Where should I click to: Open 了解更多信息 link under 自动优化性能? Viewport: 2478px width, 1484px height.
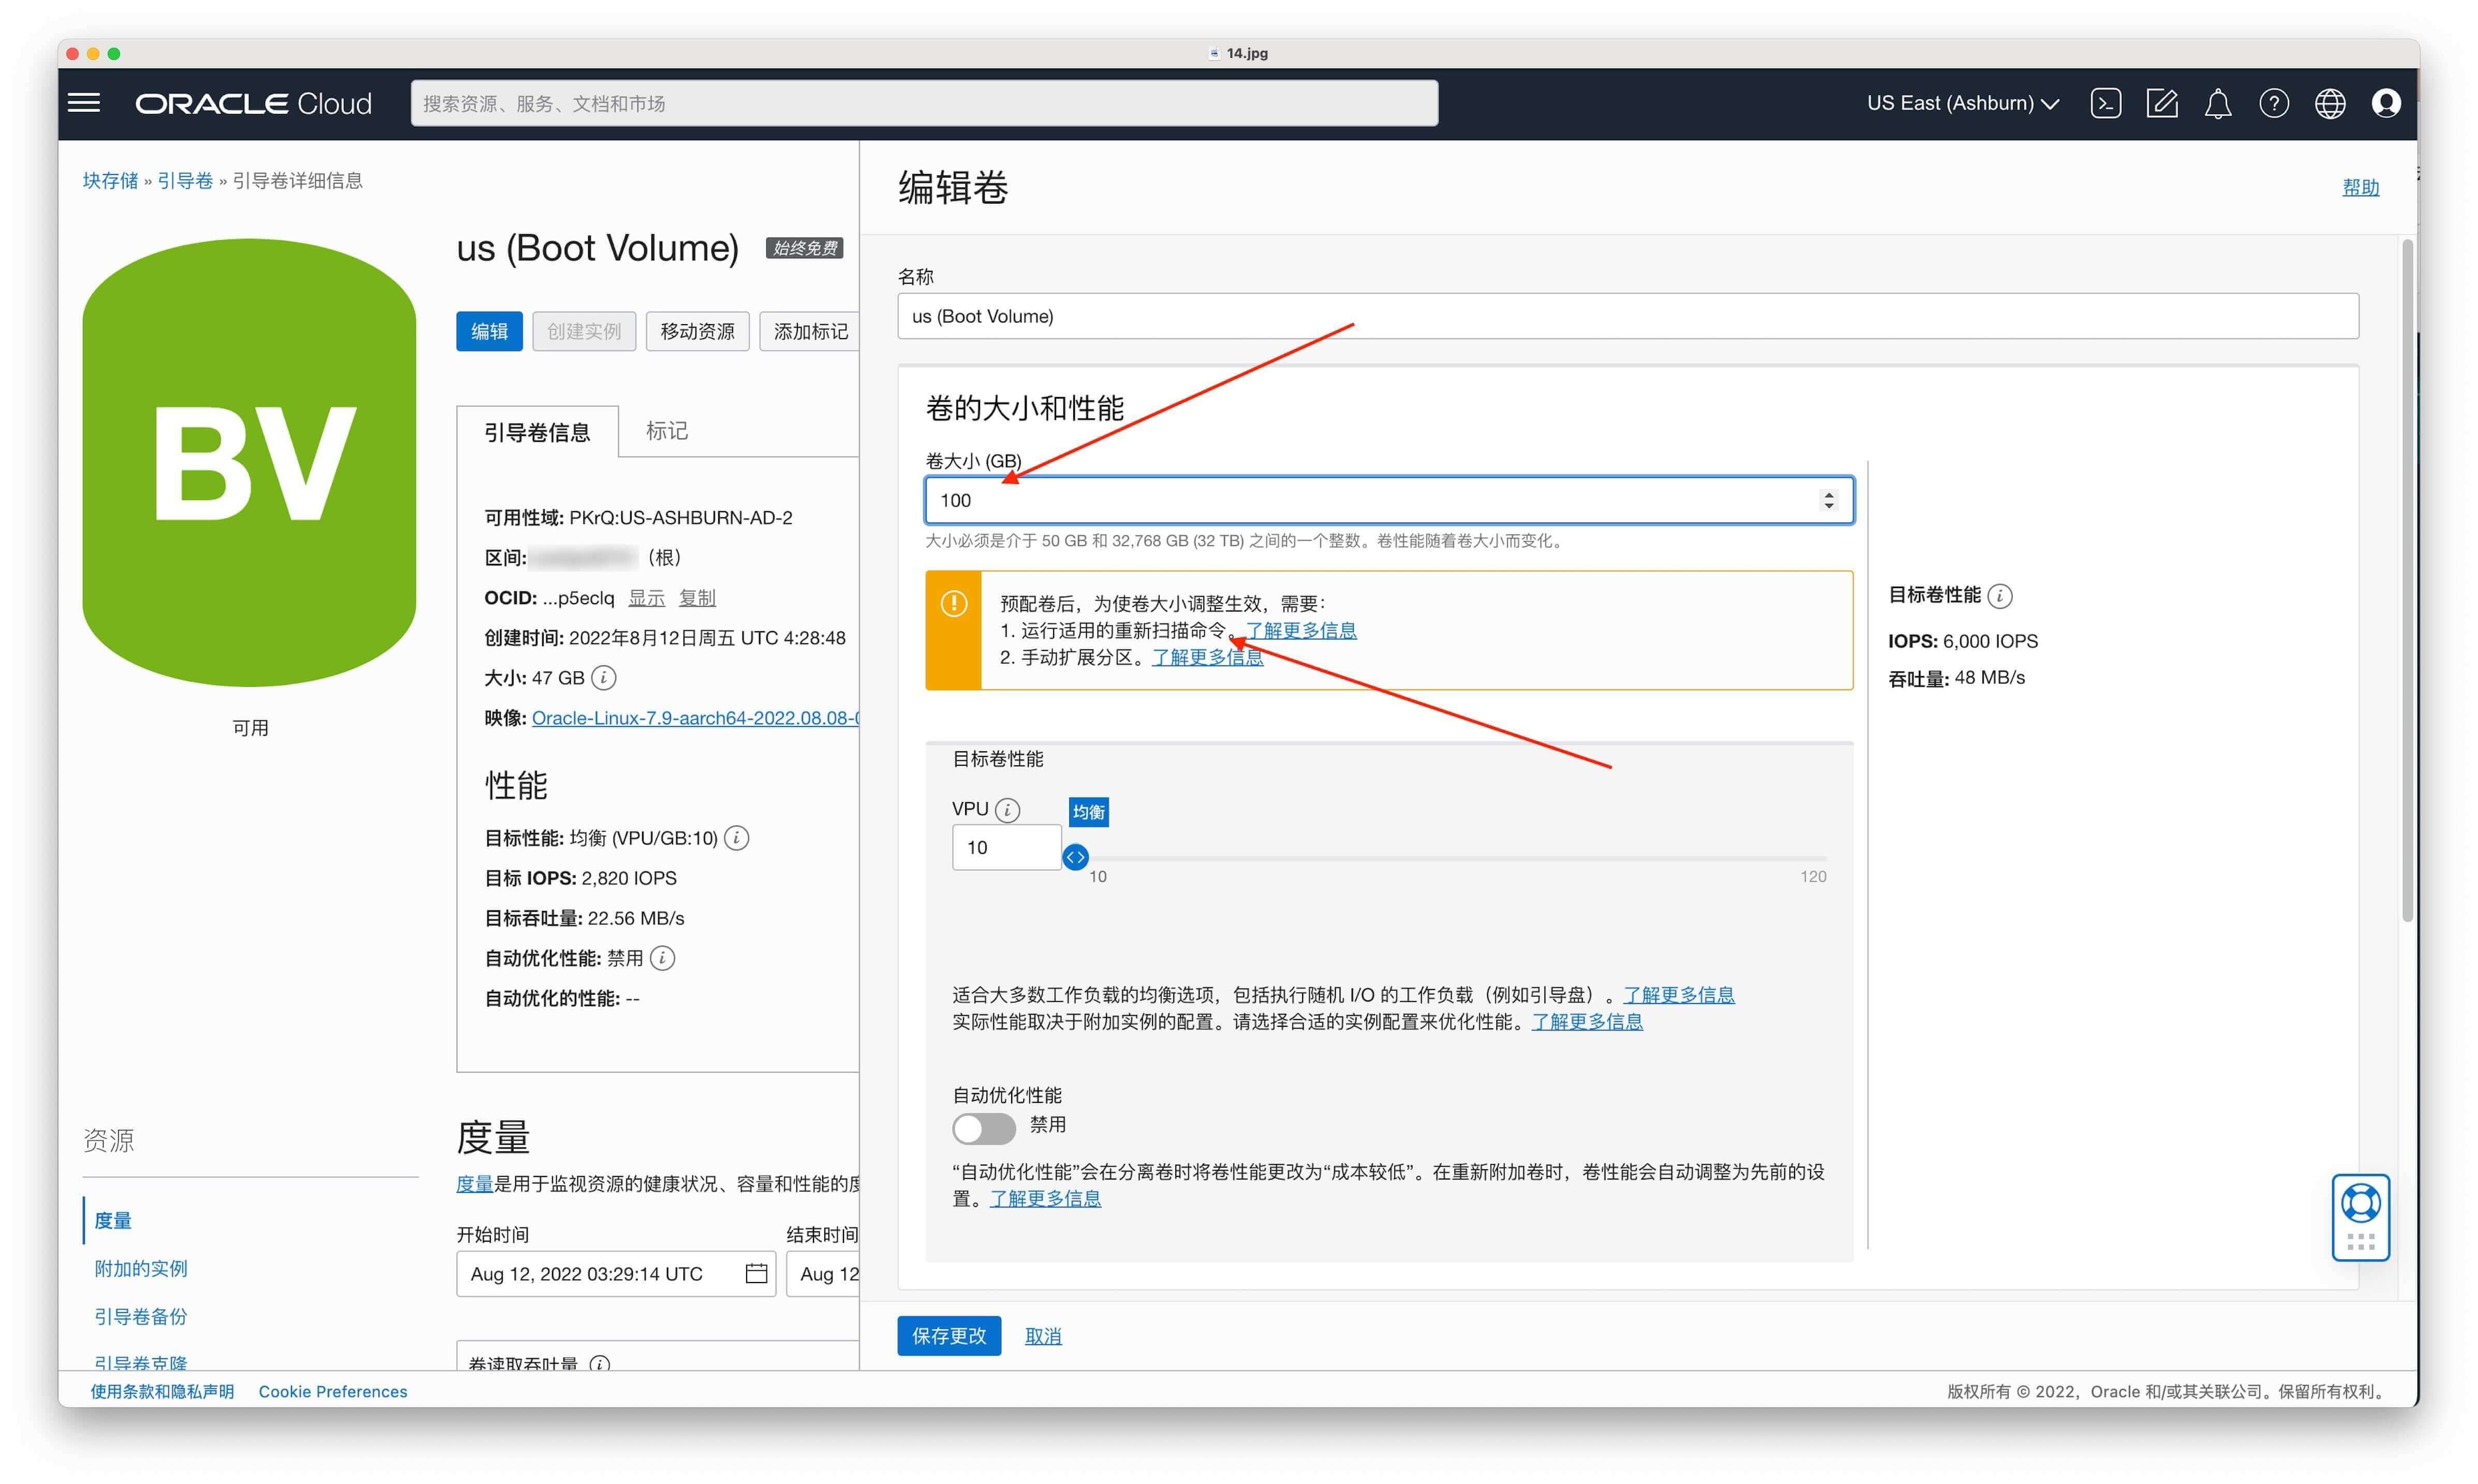pyautogui.click(x=1044, y=1198)
